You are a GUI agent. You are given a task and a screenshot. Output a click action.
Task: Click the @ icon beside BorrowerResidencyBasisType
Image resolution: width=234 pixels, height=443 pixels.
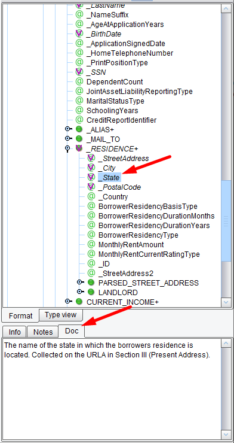point(91,206)
